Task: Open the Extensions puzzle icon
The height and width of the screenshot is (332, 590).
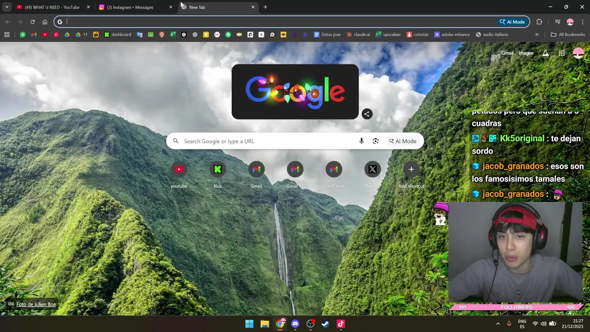Action: (x=539, y=22)
